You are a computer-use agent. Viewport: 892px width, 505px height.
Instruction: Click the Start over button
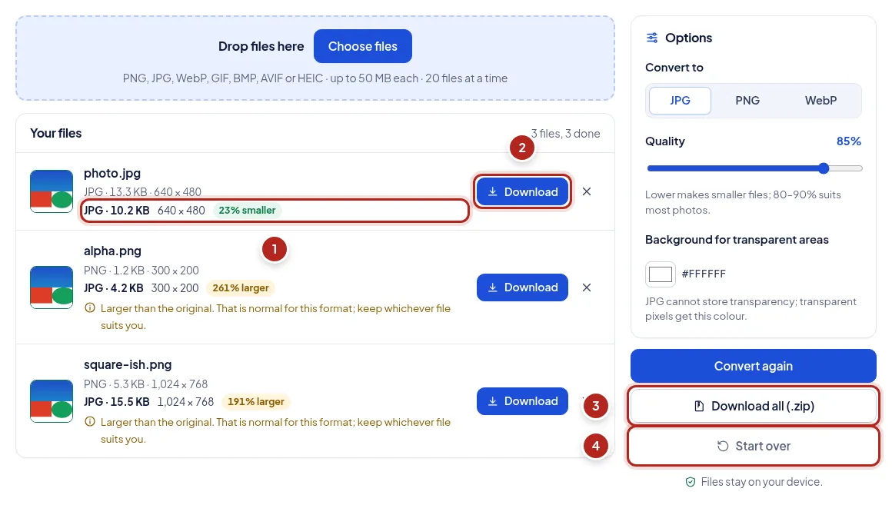[753, 446]
